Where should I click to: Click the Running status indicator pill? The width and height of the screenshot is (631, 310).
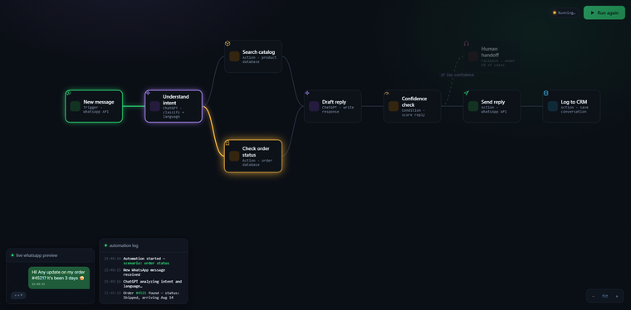[x=565, y=13]
